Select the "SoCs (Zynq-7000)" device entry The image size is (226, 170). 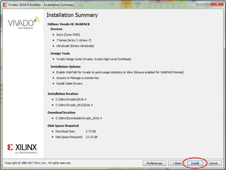coord(68,35)
